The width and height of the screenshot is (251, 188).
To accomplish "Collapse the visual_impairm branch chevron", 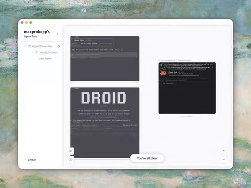I will pos(32,52).
